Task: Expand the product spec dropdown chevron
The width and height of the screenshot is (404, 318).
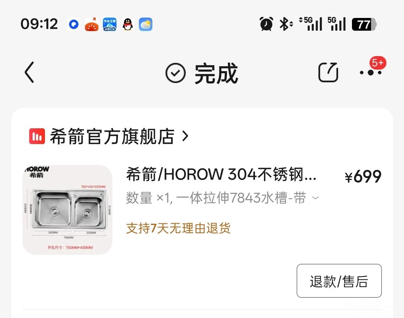Action: pyautogui.click(x=315, y=198)
